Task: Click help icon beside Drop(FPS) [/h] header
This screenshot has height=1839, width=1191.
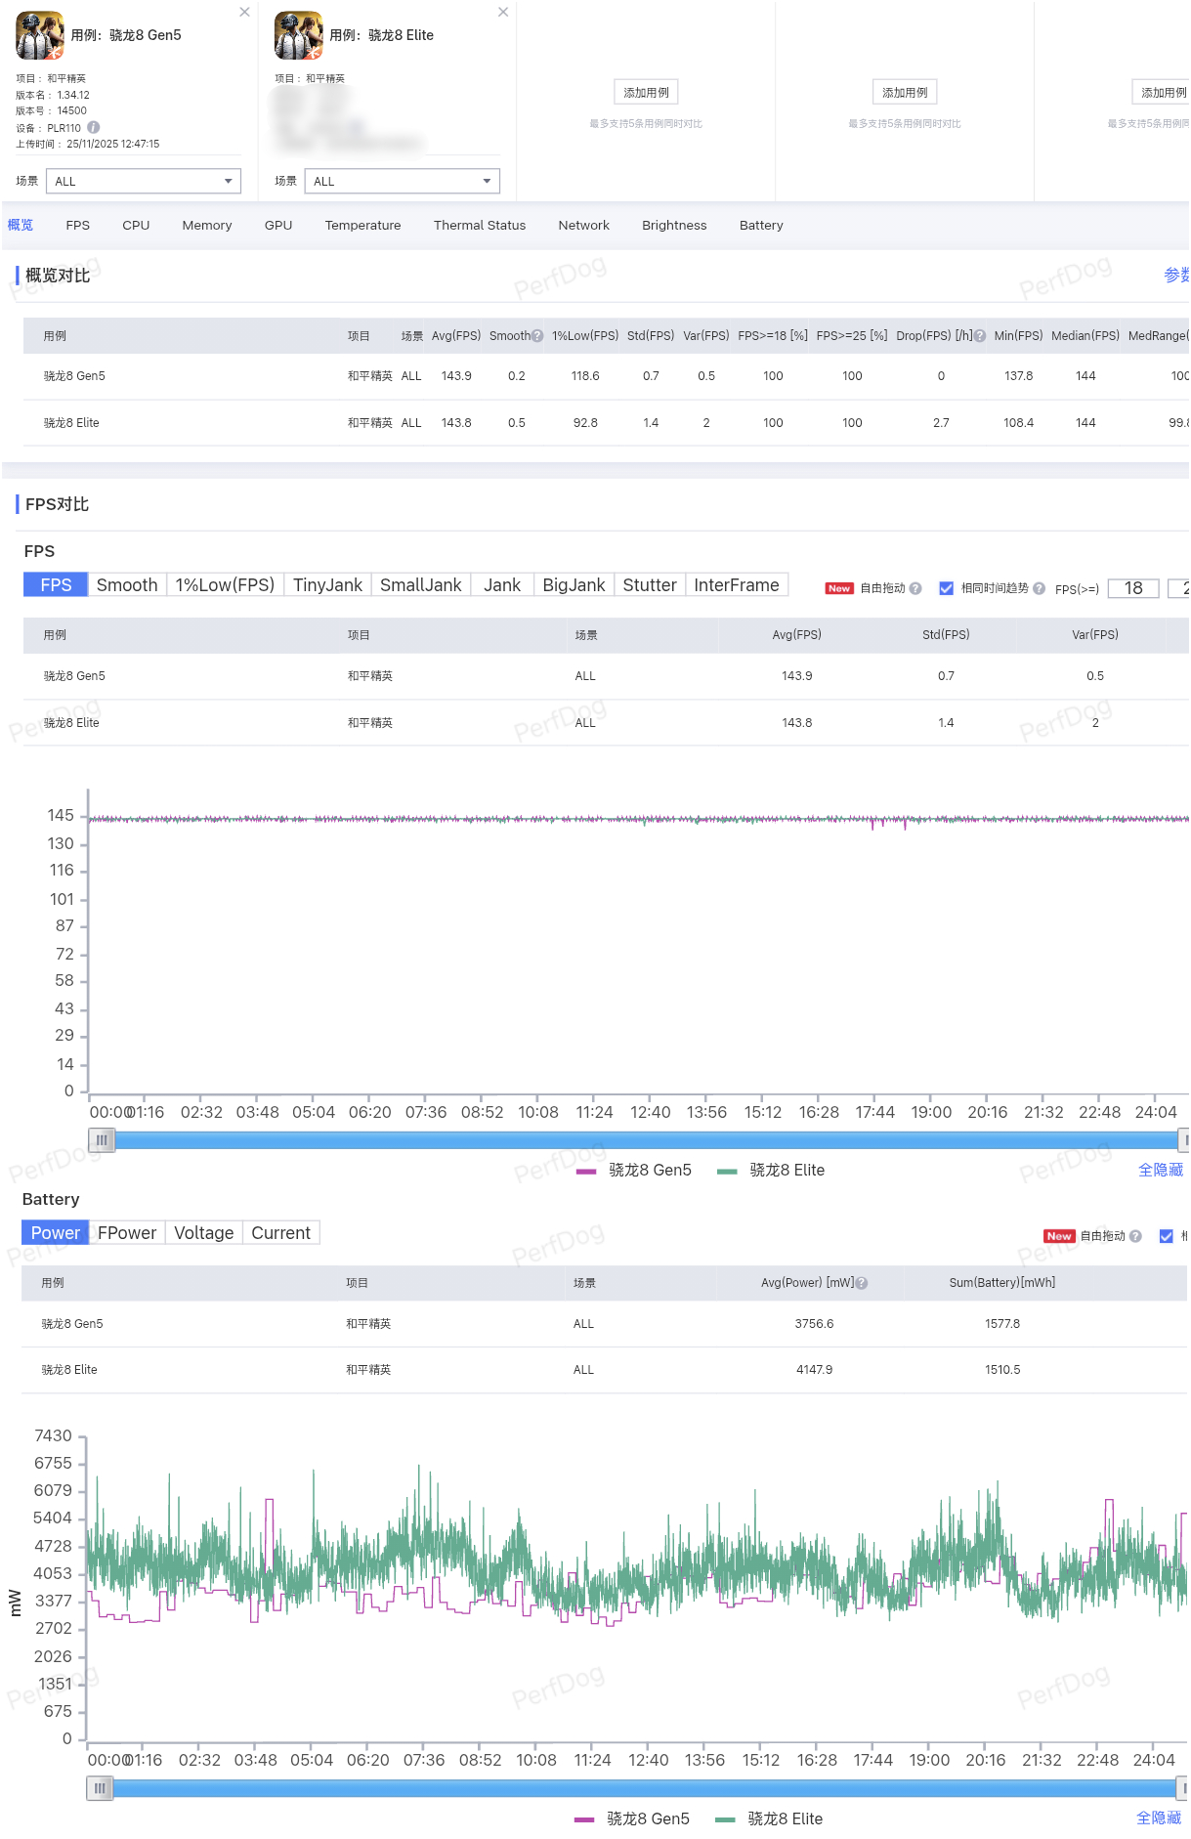Action: (x=980, y=336)
